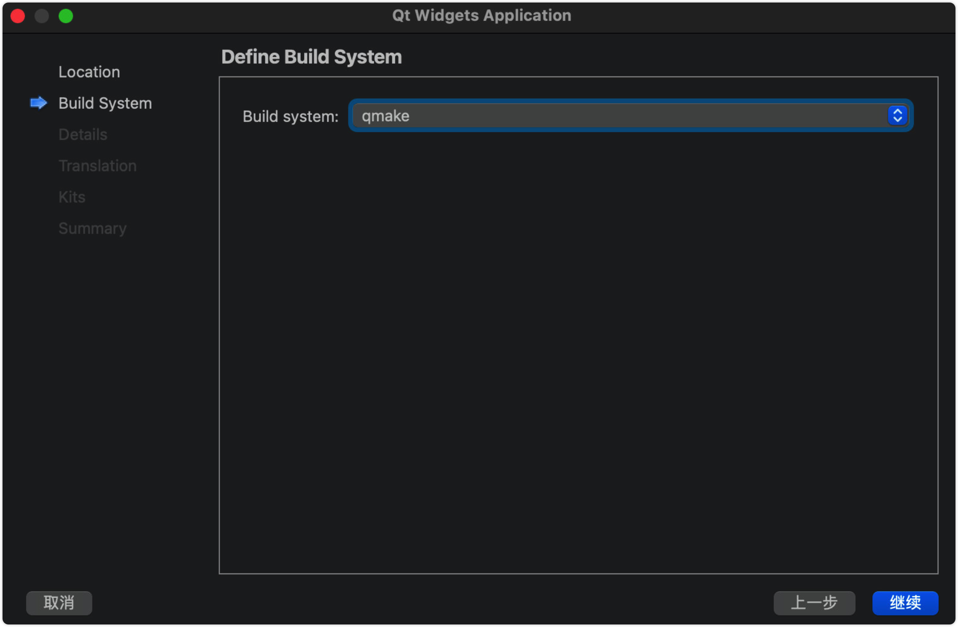This screenshot has height=627, width=958.
Task: Close the wizard with red window button
Action: pyautogui.click(x=18, y=16)
